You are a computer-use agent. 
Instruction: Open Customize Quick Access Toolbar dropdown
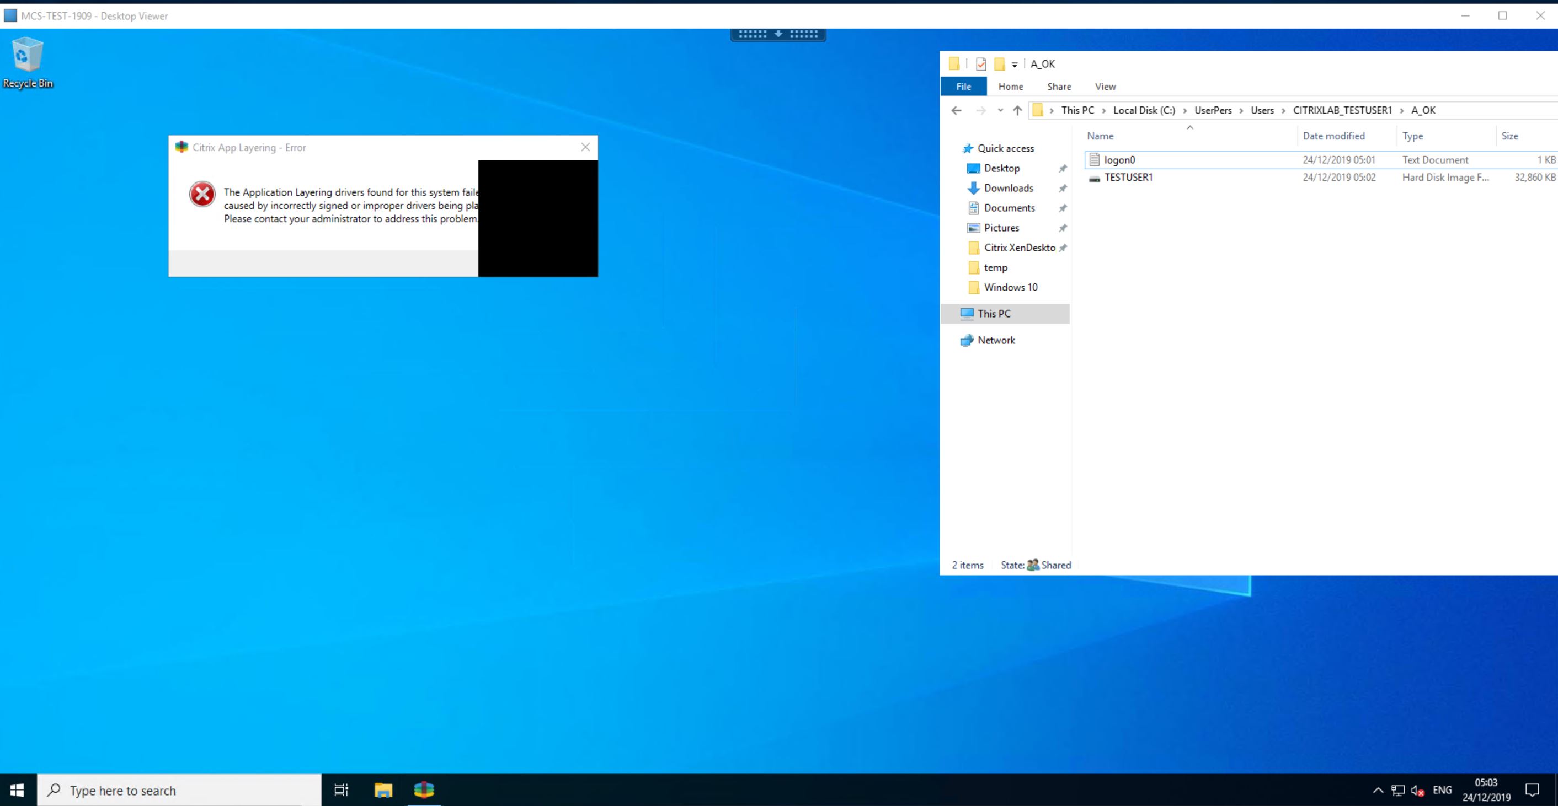pos(1014,65)
